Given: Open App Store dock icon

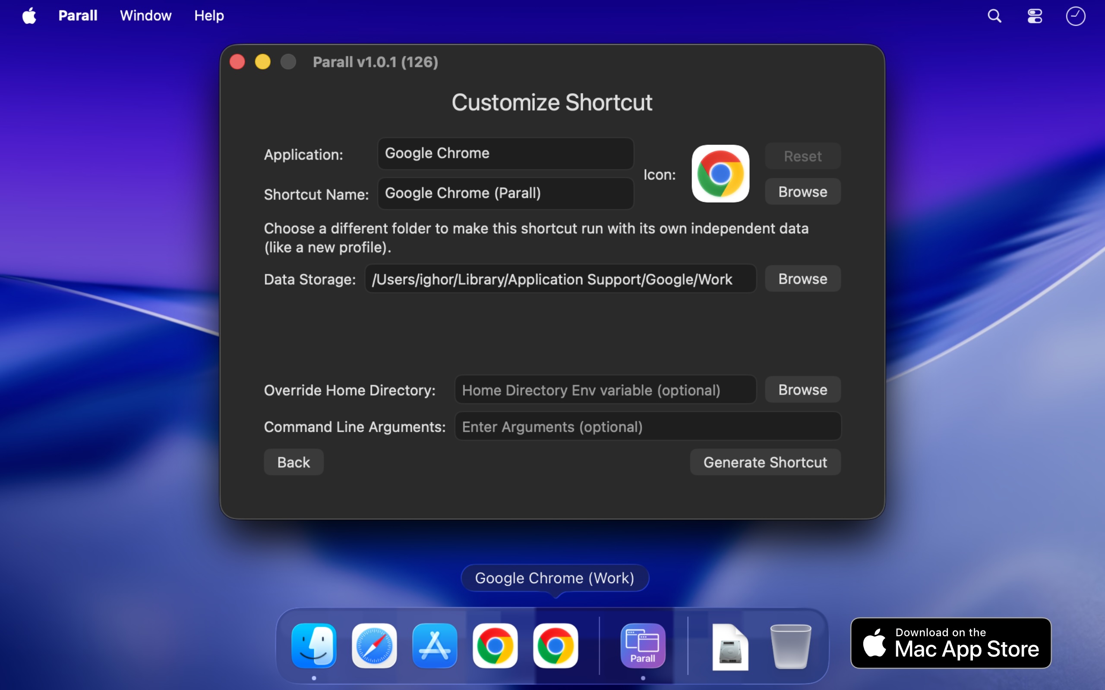Looking at the screenshot, I should [434, 645].
